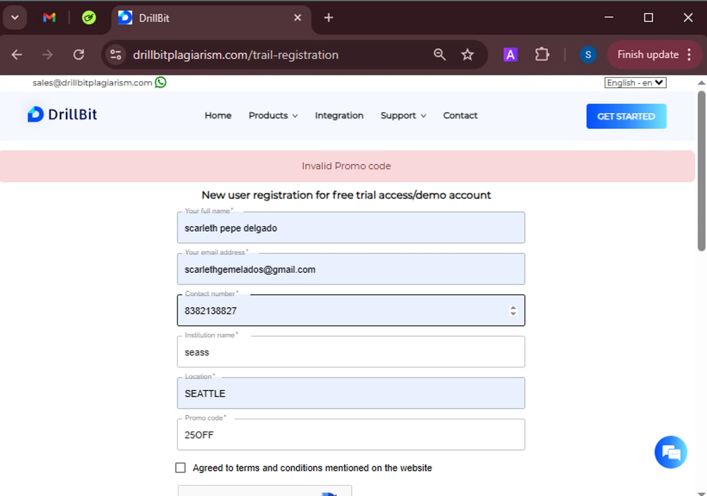Maximize the browser window
This screenshot has width=707, height=496.
649,17
